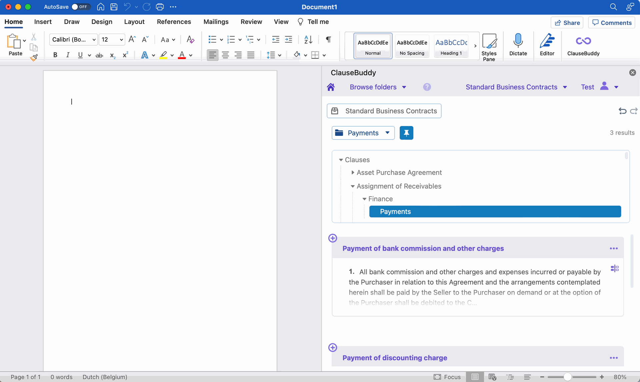Click the Print icon in title bar
Image resolution: width=640 pixels, height=382 pixels.
pos(160,7)
